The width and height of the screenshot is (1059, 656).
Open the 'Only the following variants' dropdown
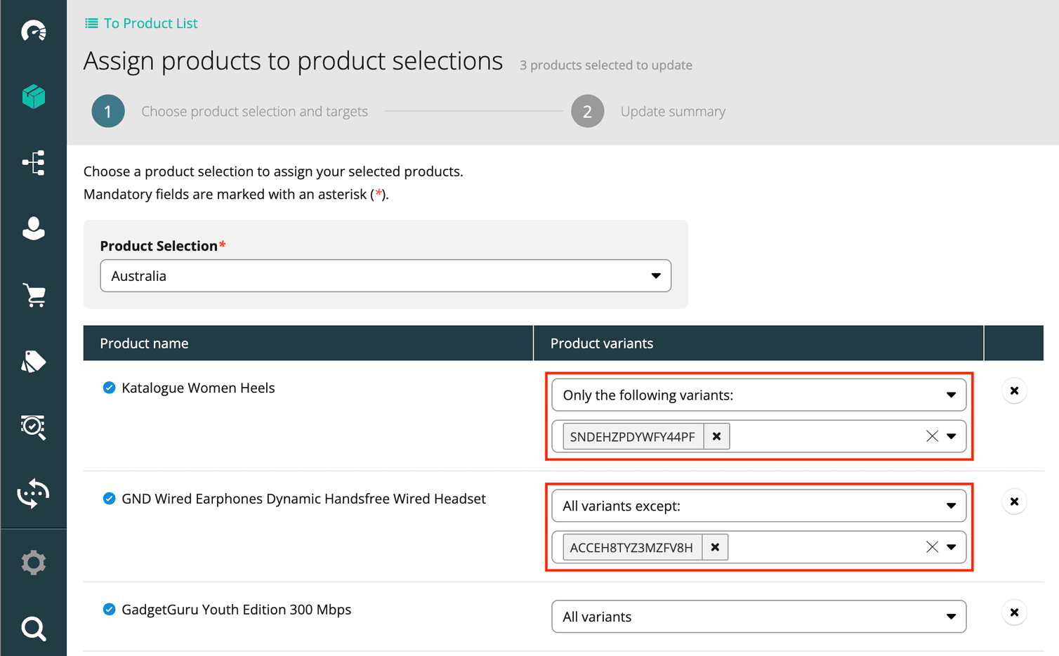758,395
